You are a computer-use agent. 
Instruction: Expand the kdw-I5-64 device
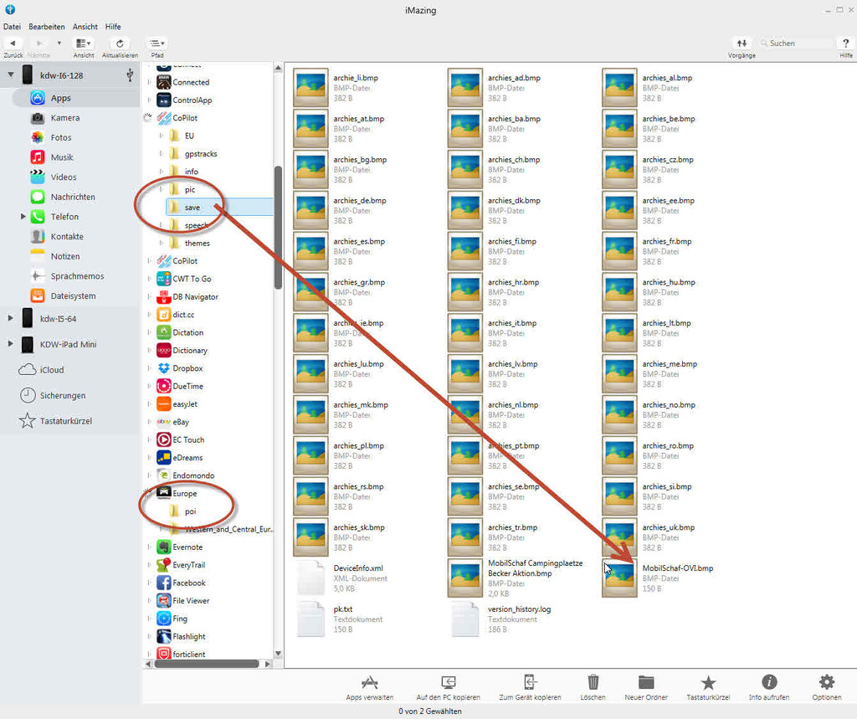[x=10, y=318]
